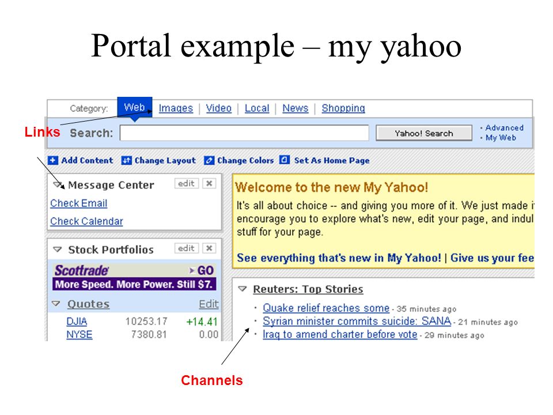This screenshot has width=553, height=415.
Task: Switch to Shopping search category
Action: [x=343, y=108]
